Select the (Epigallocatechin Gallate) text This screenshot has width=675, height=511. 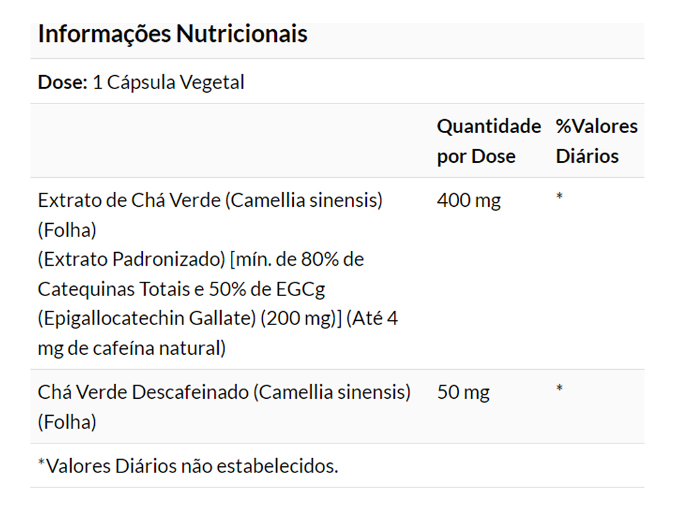(x=147, y=319)
